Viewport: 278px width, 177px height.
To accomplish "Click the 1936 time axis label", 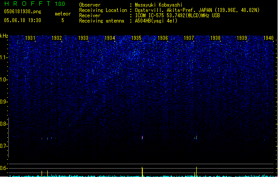I will 163,38.
